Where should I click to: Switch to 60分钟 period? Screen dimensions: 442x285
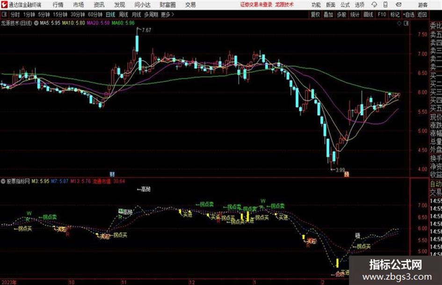(x=95, y=15)
